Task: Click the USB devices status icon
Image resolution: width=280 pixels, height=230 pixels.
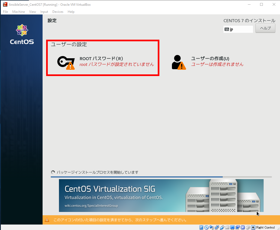Action: pyautogui.click(x=222, y=227)
